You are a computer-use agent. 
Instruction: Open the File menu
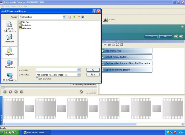click(2, 6)
